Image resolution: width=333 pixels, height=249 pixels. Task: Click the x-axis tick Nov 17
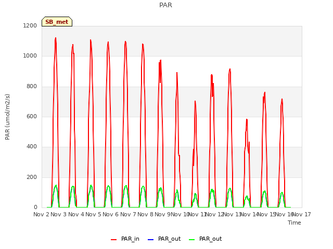point(302,214)
